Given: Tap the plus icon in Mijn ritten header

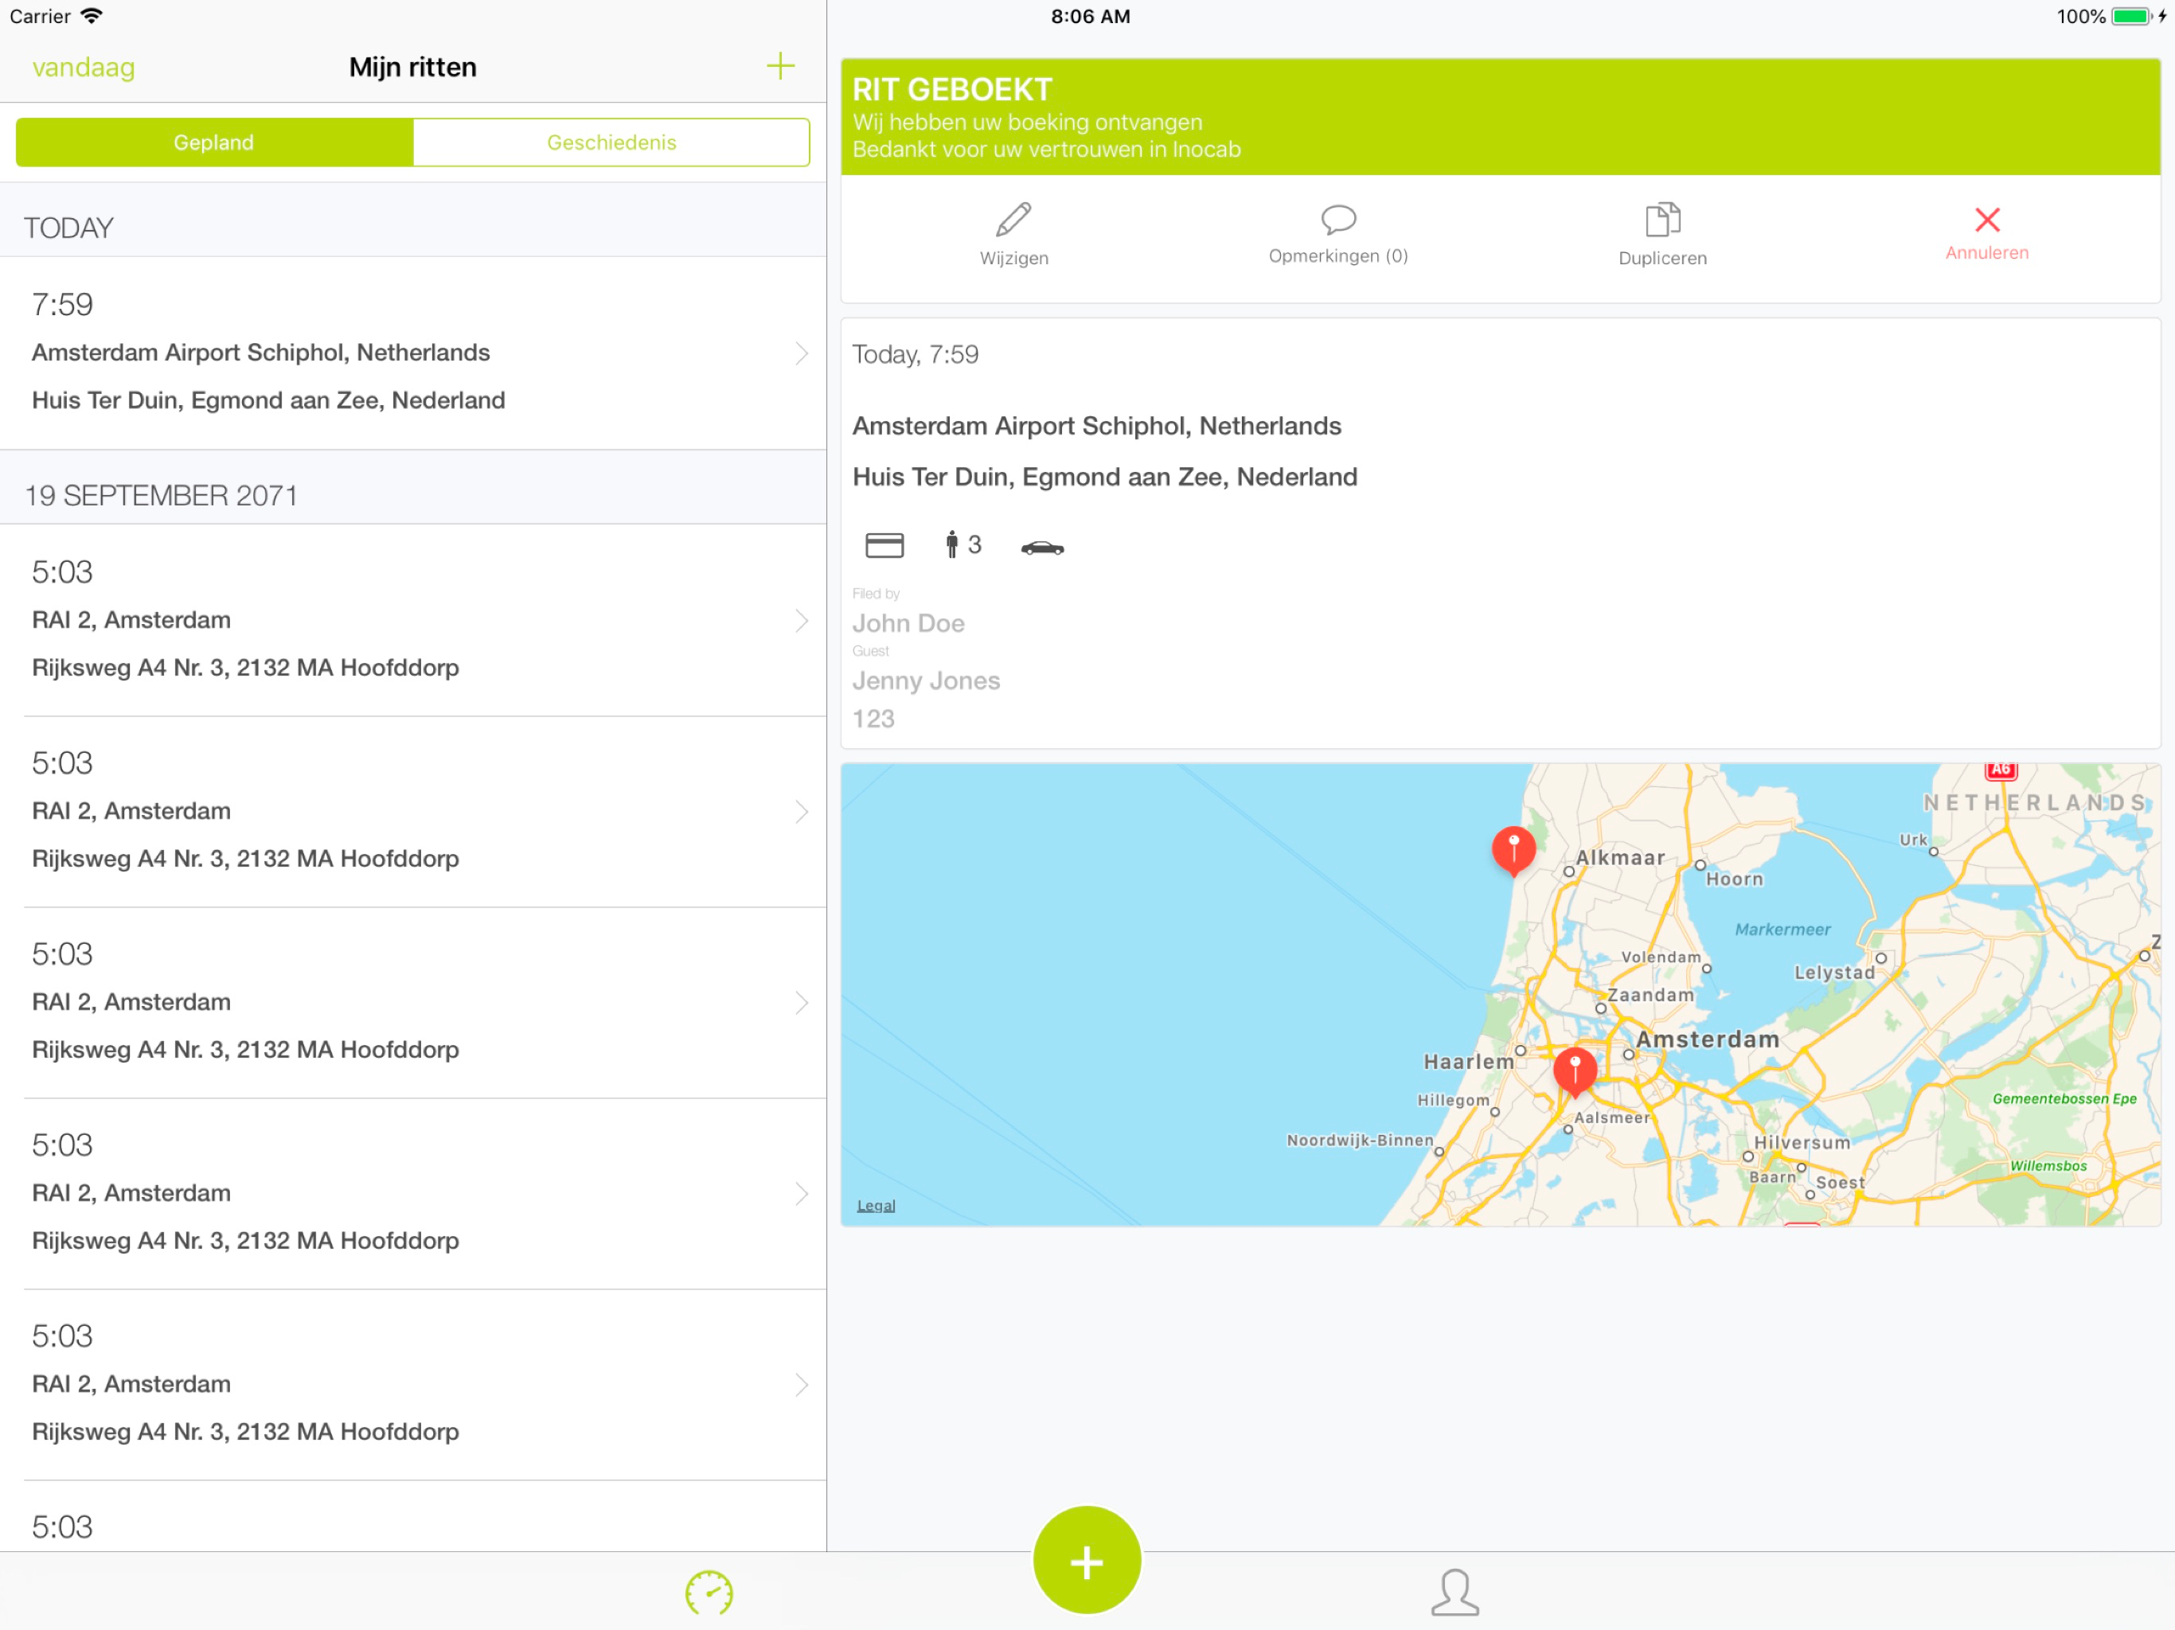Looking at the screenshot, I should tap(779, 66).
